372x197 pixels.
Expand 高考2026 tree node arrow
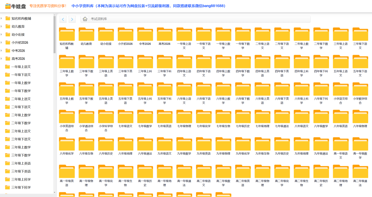pyautogui.click(x=2, y=59)
